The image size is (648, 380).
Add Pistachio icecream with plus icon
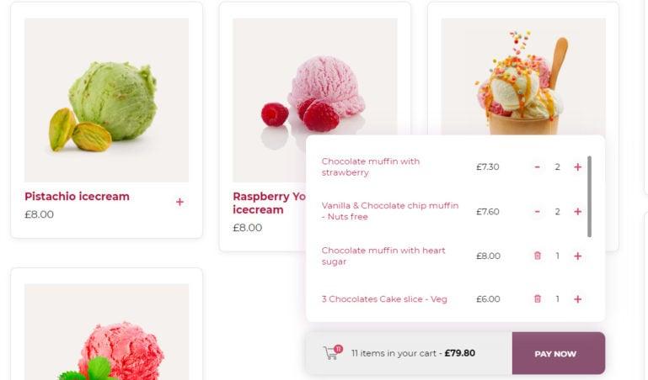[x=179, y=202]
